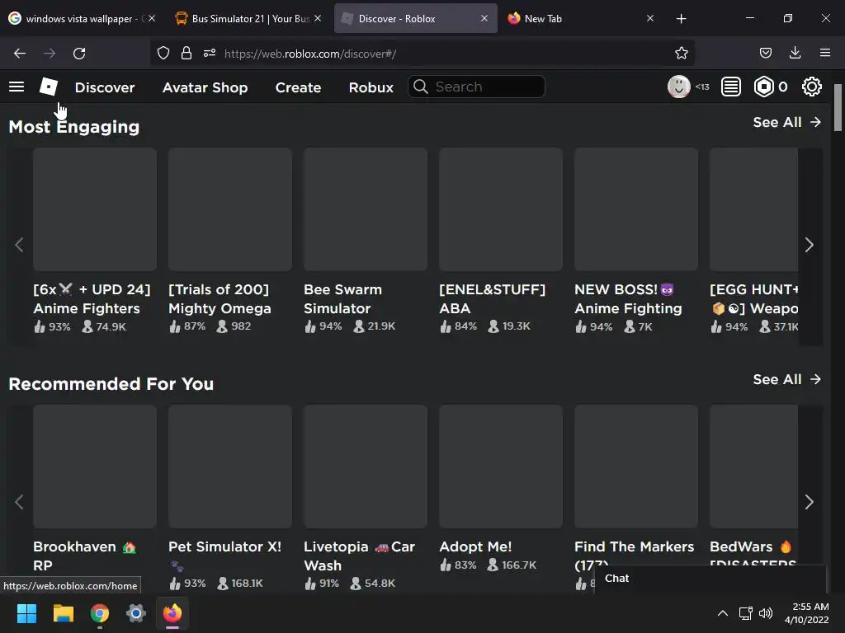
Task: Open Discover in Roblox navigation
Action: click(105, 87)
